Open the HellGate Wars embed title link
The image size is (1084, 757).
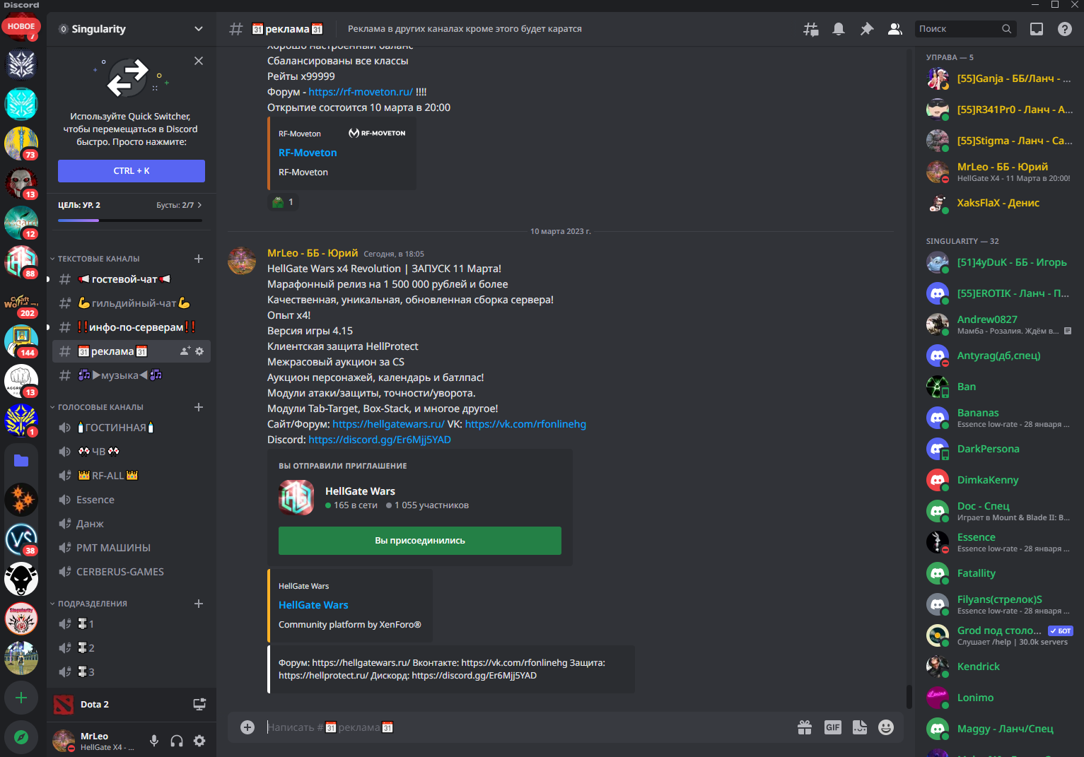click(313, 605)
